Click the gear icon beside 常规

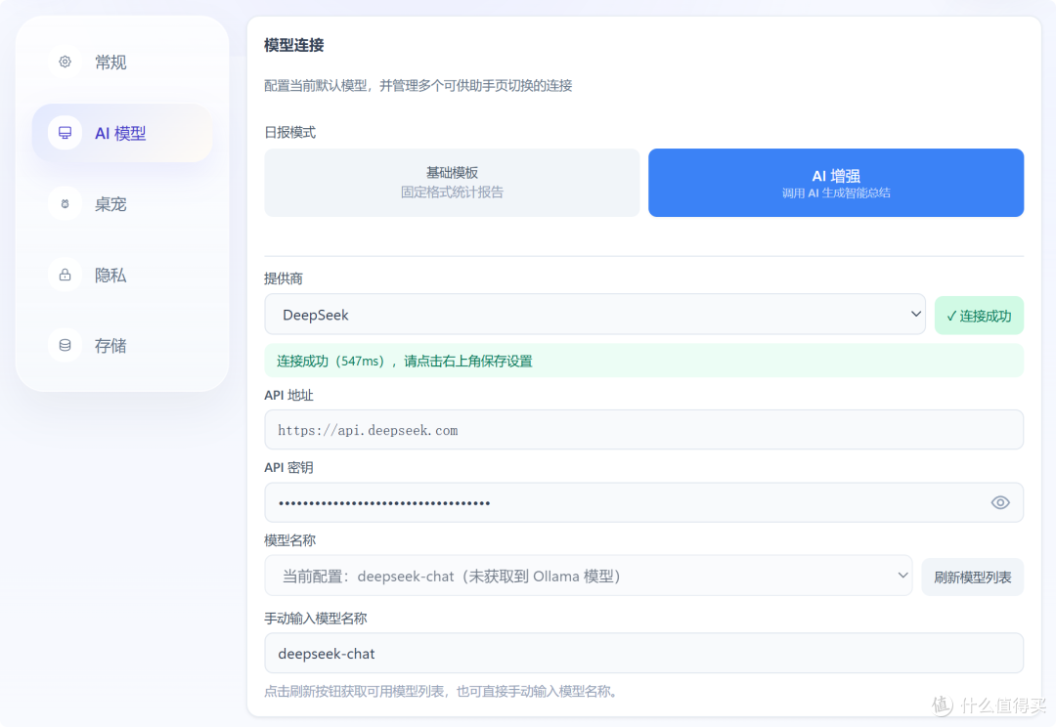65,62
